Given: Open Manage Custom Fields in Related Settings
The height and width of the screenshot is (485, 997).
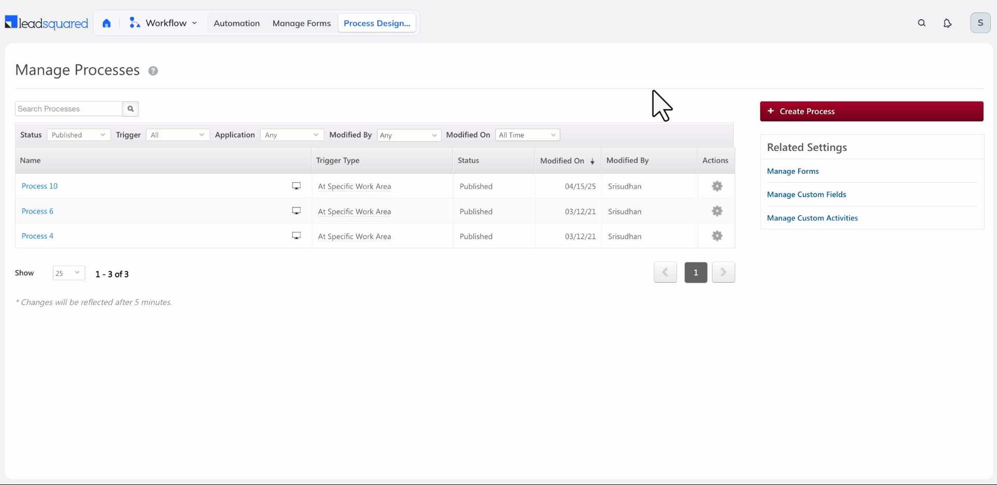Looking at the screenshot, I should 806,195.
